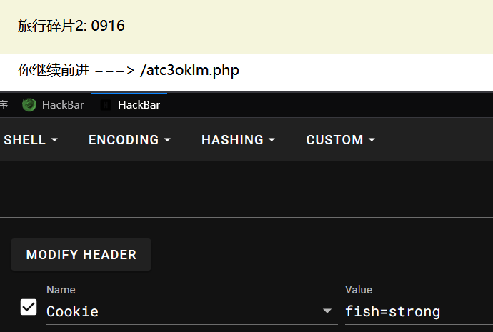Expand the ENCODING dropdown menu
This screenshot has height=332, width=493.
tap(129, 140)
